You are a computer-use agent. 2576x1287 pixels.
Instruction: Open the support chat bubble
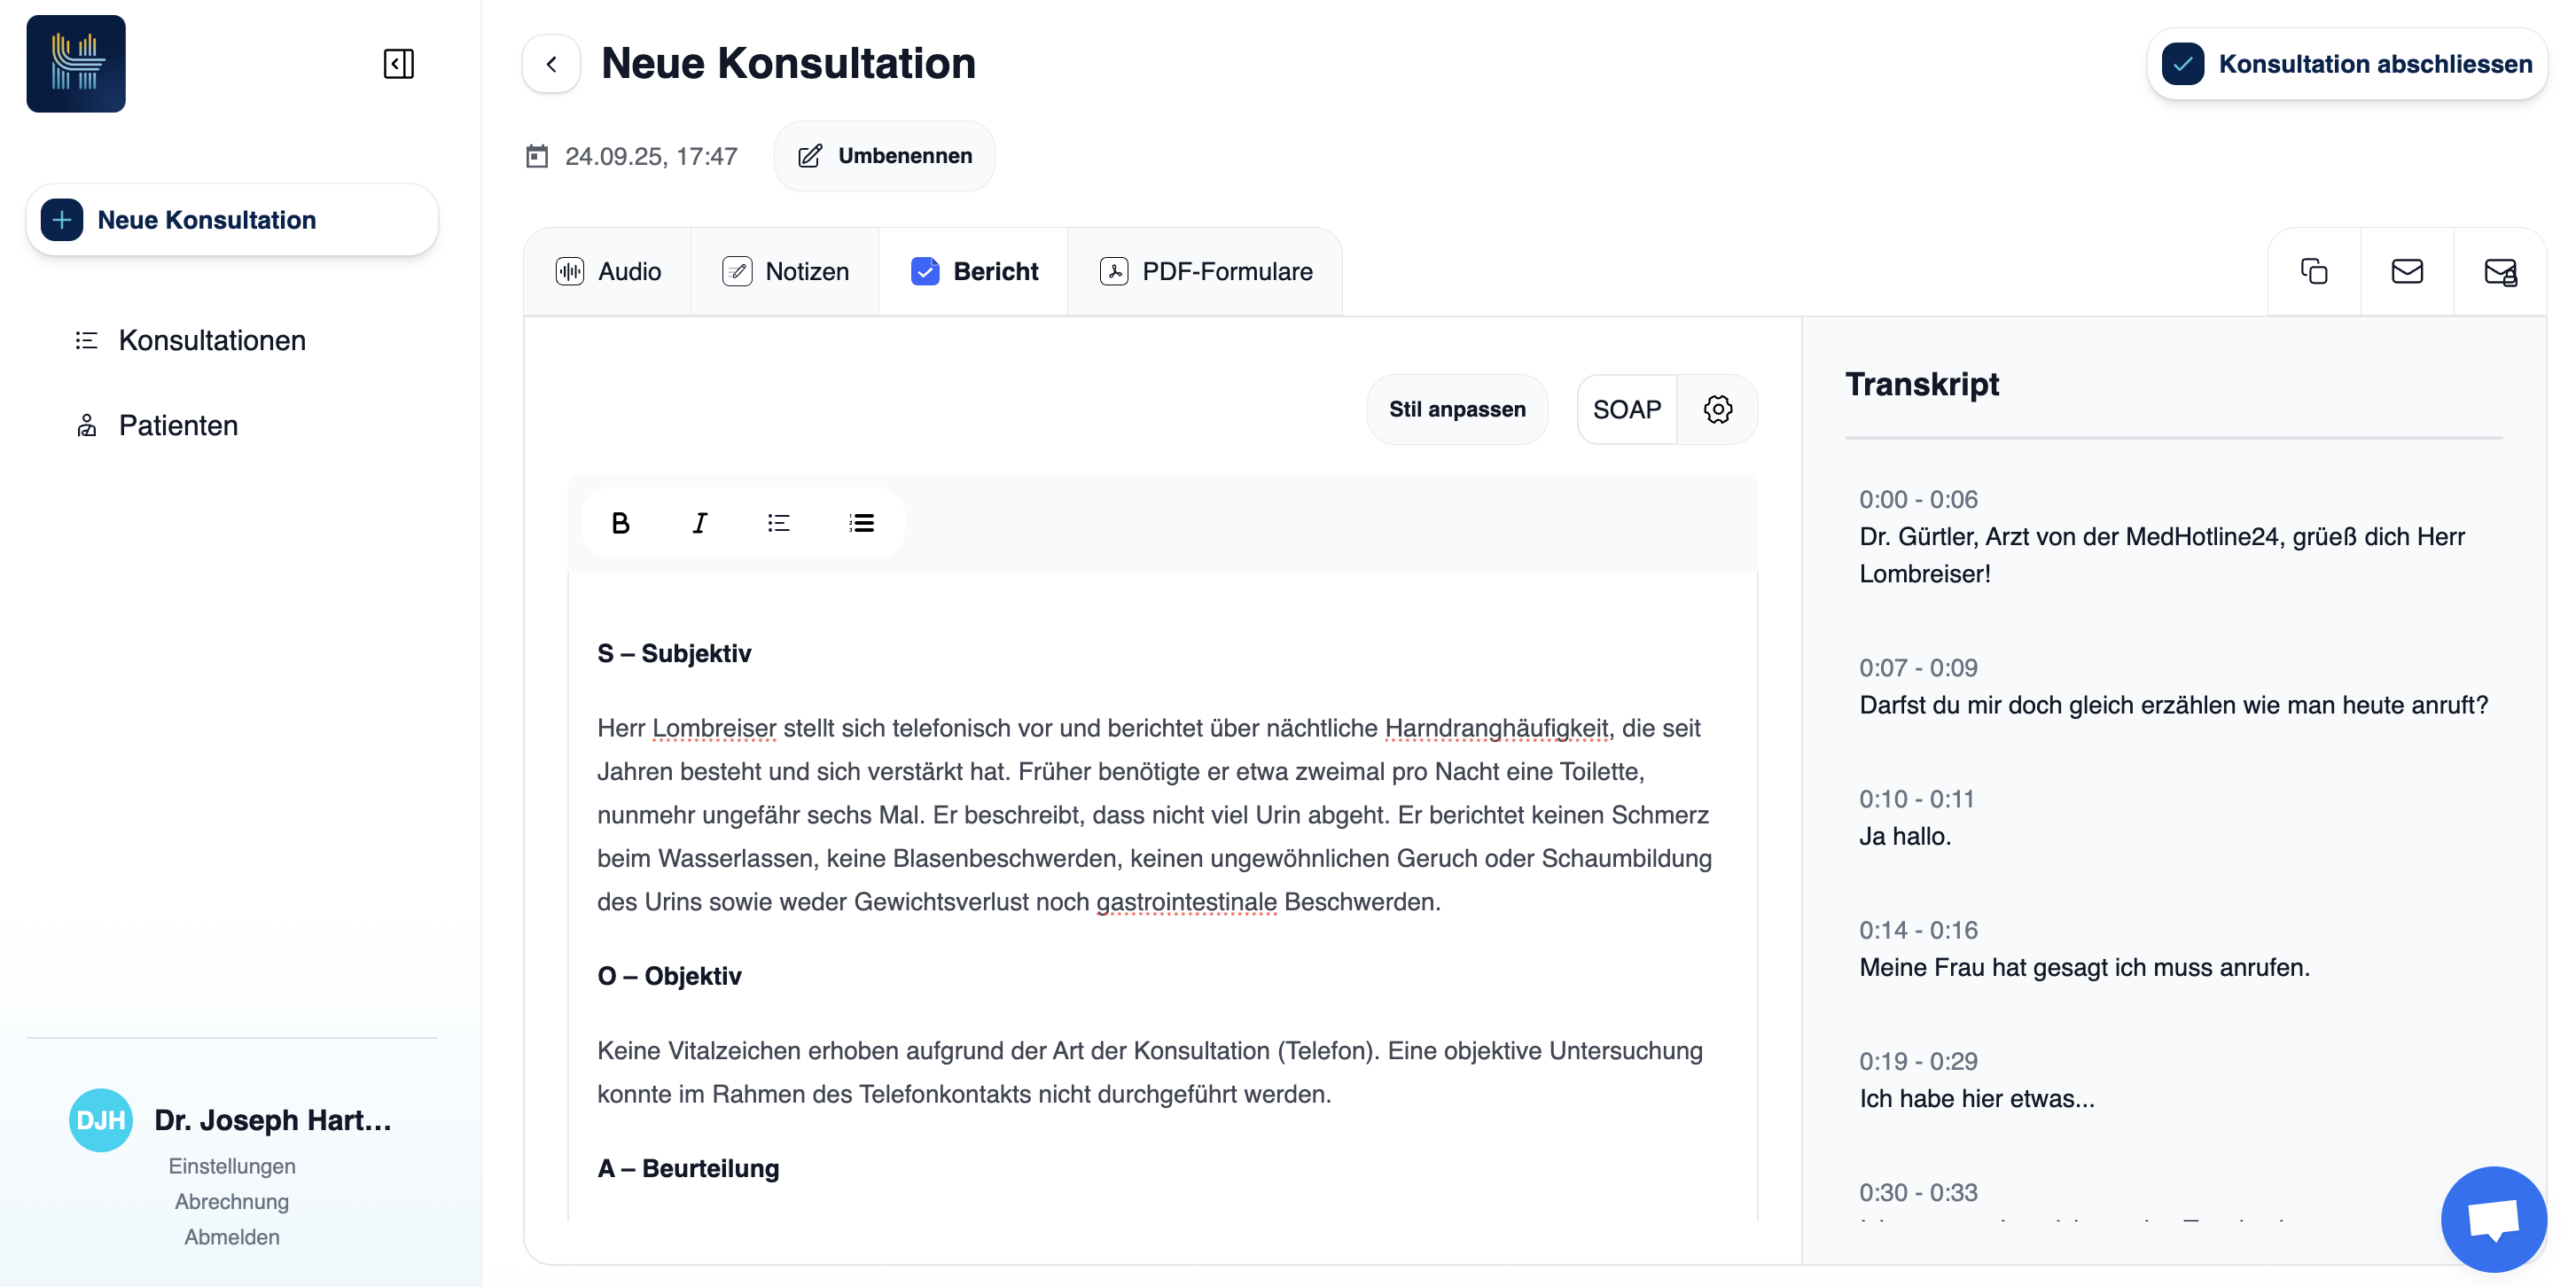[2492, 1219]
